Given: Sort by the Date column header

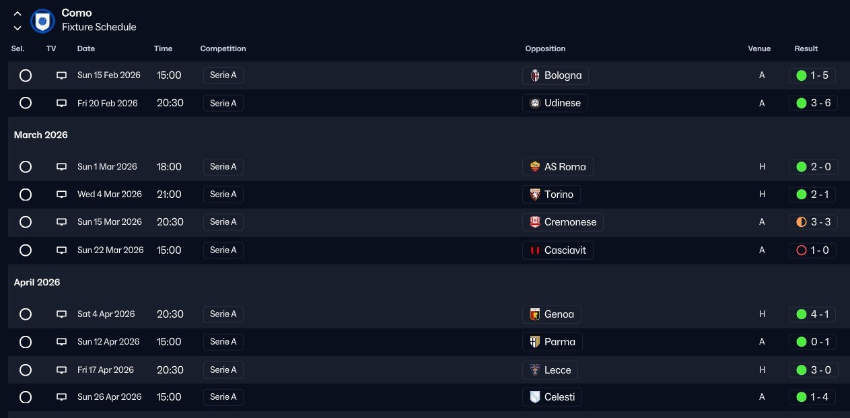Looking at the screenshot, I should 86,48.
